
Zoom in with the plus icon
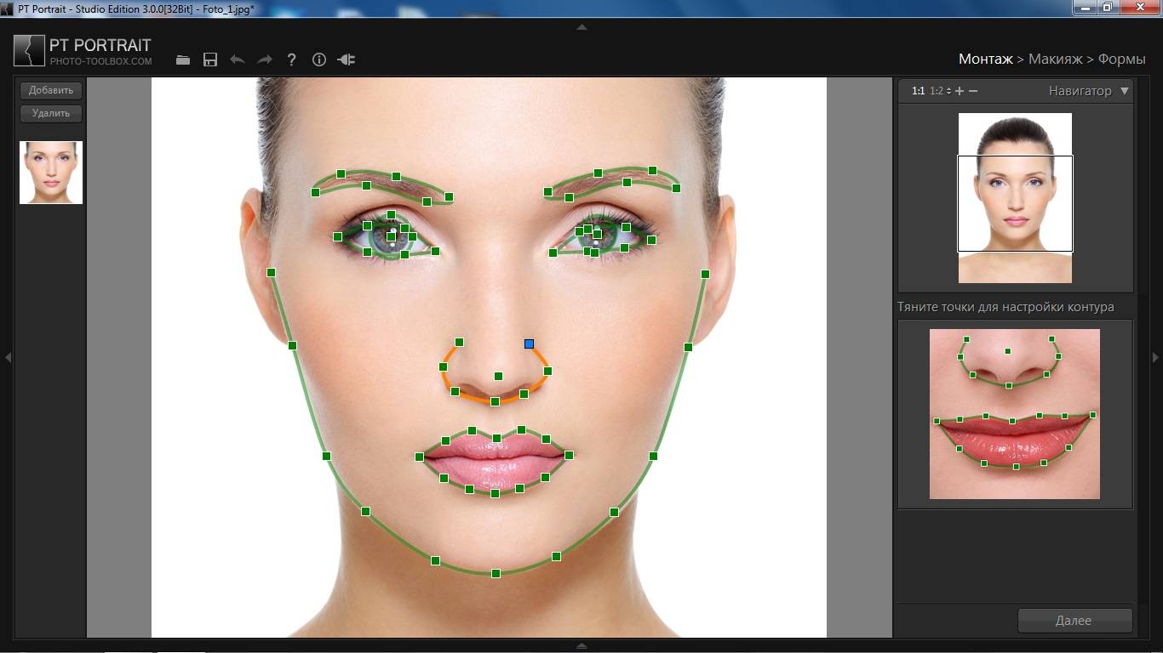pos(960,91)
